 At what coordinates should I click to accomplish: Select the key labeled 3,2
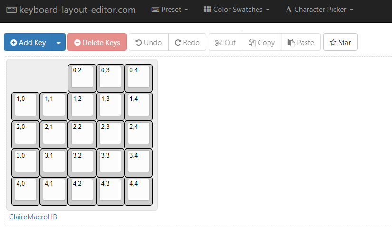(82, 163)
